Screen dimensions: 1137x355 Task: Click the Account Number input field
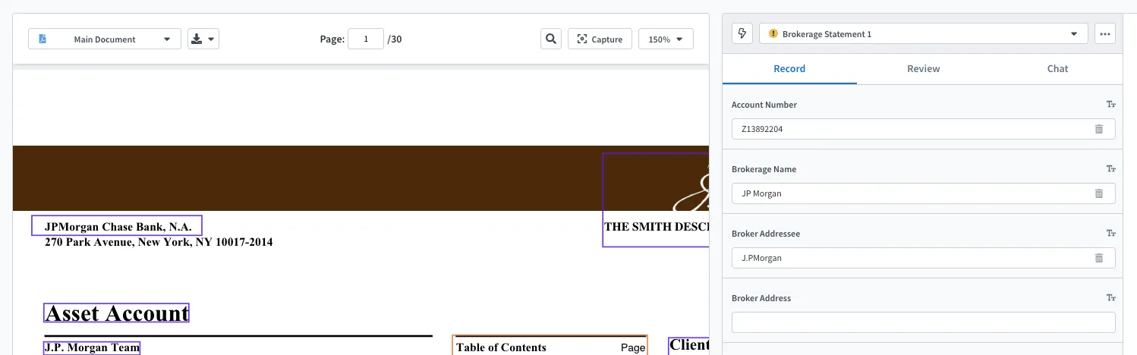(923, 129)
